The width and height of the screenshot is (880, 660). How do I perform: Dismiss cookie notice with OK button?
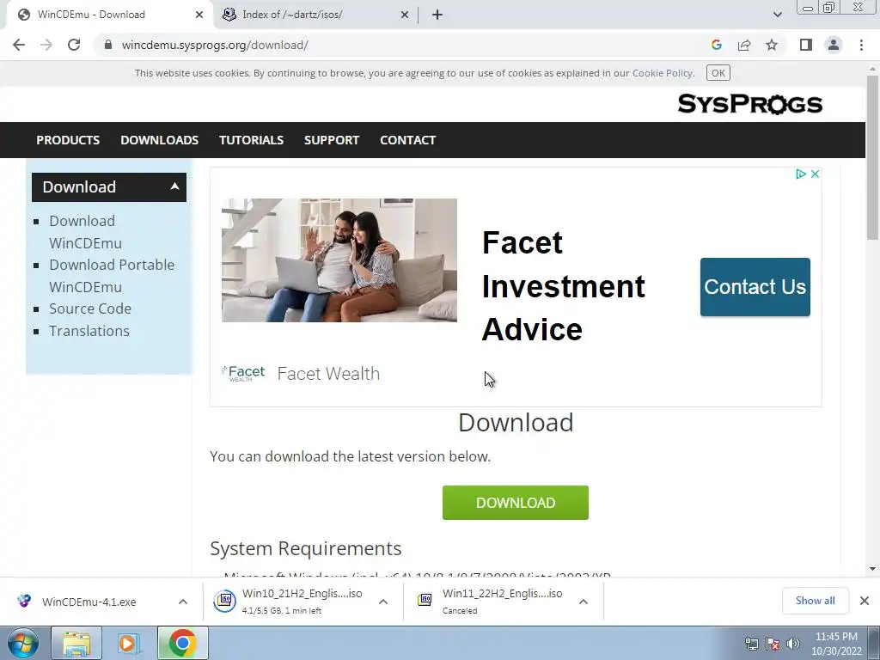[718, 73]
